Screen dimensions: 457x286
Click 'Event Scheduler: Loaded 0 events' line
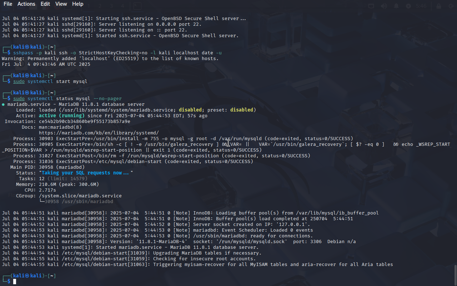(157, 230)
